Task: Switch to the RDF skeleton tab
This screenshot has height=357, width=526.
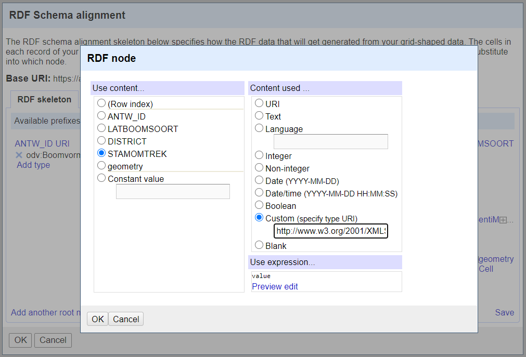Action: 44,99
